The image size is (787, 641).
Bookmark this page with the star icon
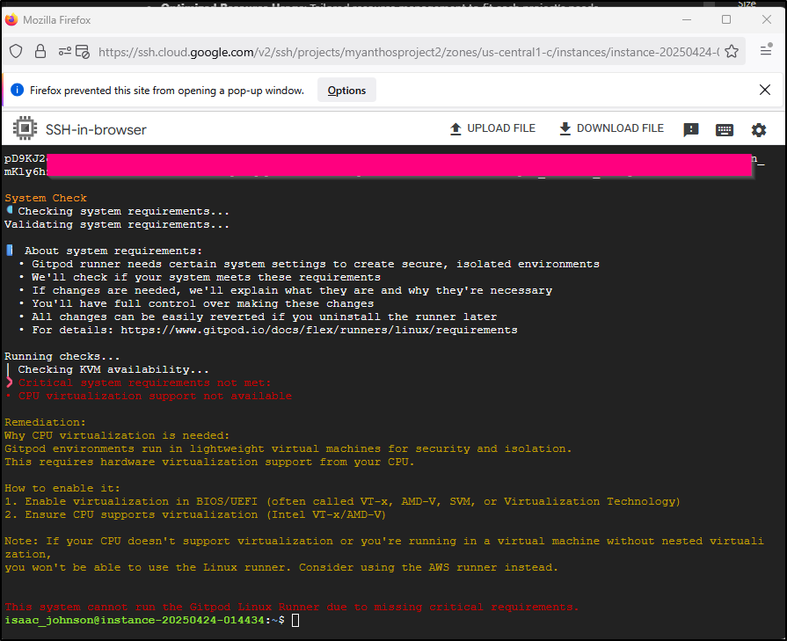(x=732, y=52)
